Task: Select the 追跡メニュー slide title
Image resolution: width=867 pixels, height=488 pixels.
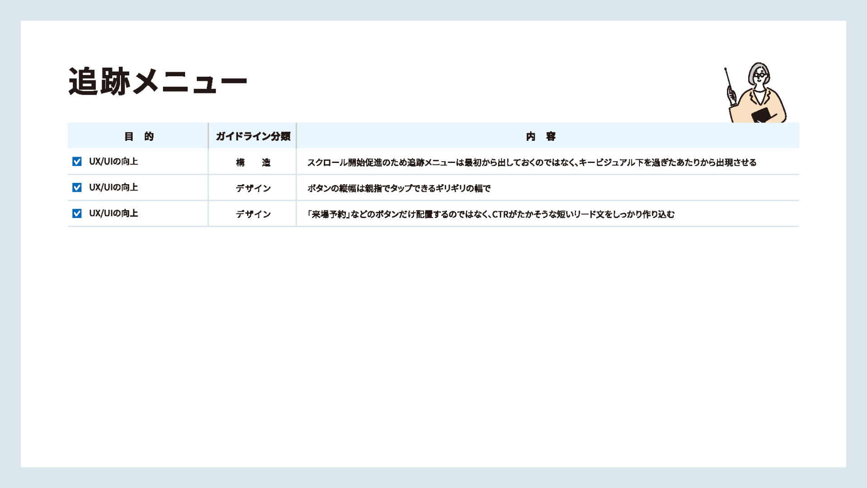Action: click(158, 82)
